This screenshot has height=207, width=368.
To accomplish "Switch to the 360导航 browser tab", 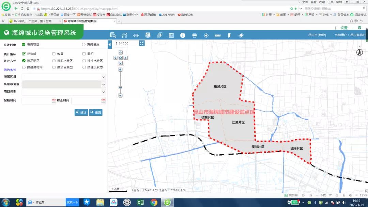I will [x=31, y=21].
